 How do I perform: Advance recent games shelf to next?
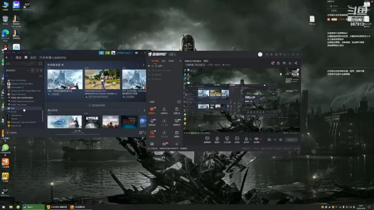click(x=144, y=110)
